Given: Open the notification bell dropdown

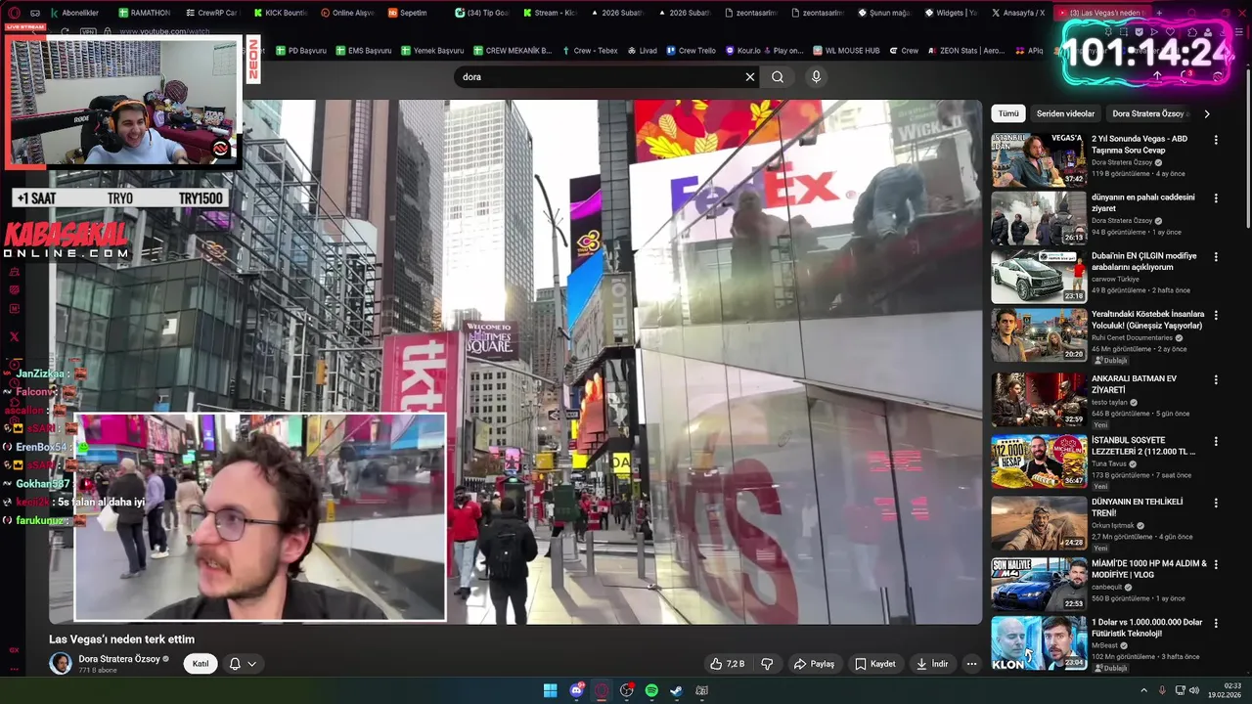Looking at the screenshot, I should coord(243,664).
